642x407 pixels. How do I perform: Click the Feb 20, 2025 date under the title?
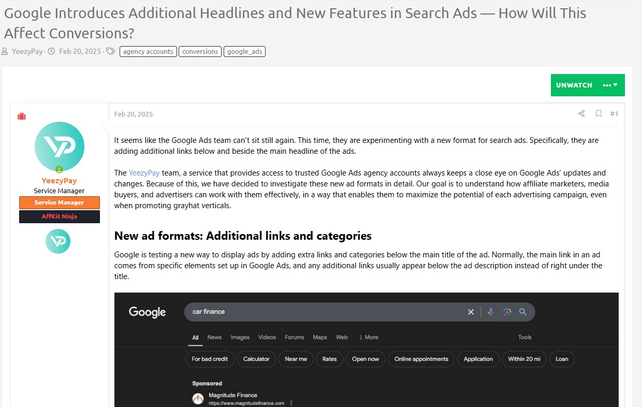point(80,51)
